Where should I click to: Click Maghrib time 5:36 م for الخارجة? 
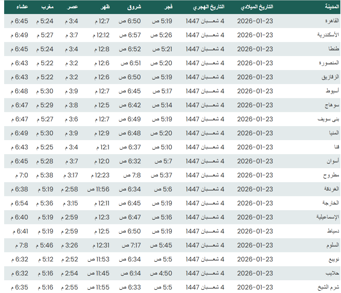pos(45,203)
